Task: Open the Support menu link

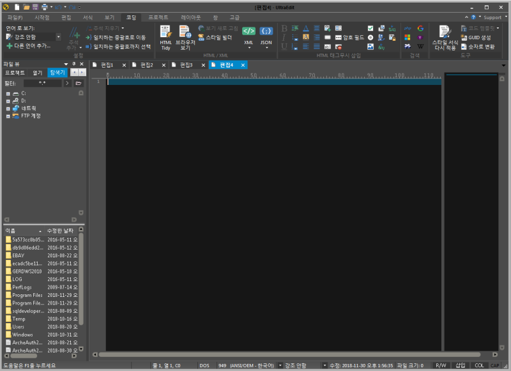Action: 492,18
